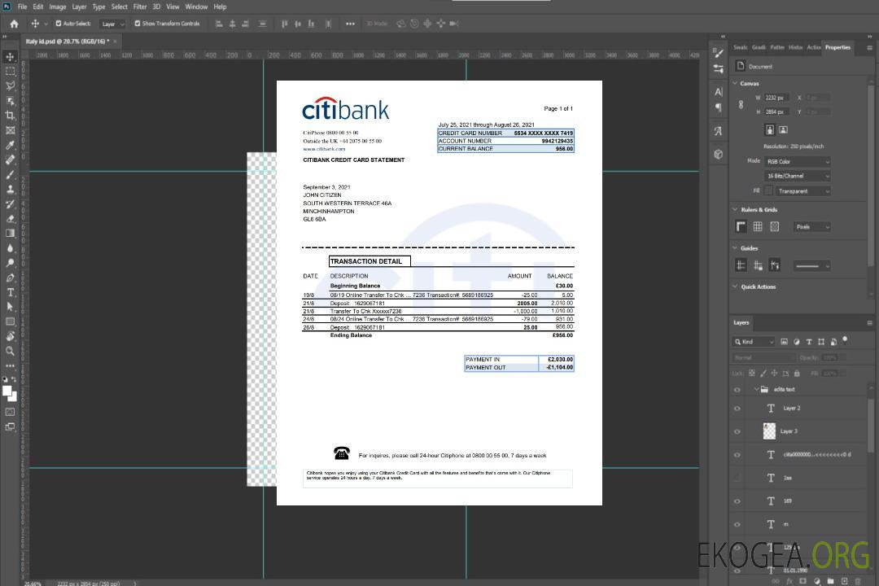Select the Rectangular Marquee tool

pos(10,72)
